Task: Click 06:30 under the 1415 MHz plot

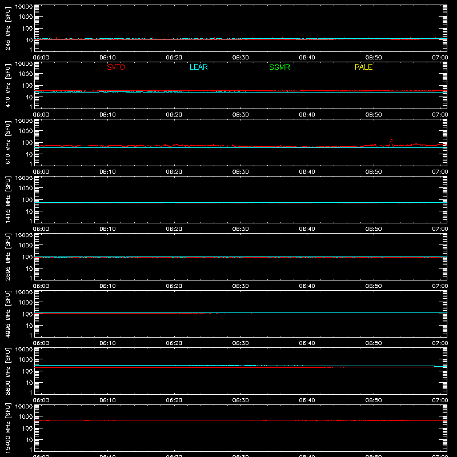Action: pos(240,229)
